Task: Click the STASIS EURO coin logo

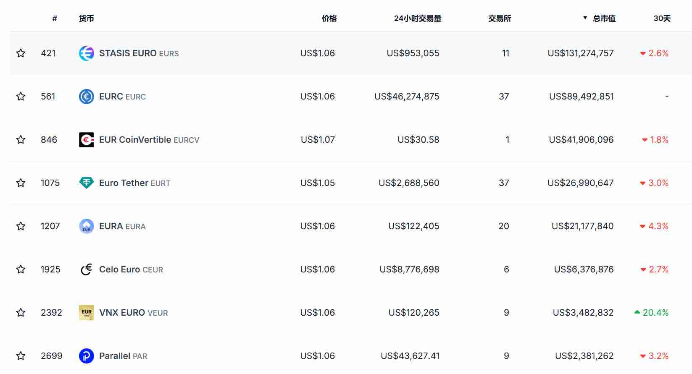Action: [x=86, y=53]
